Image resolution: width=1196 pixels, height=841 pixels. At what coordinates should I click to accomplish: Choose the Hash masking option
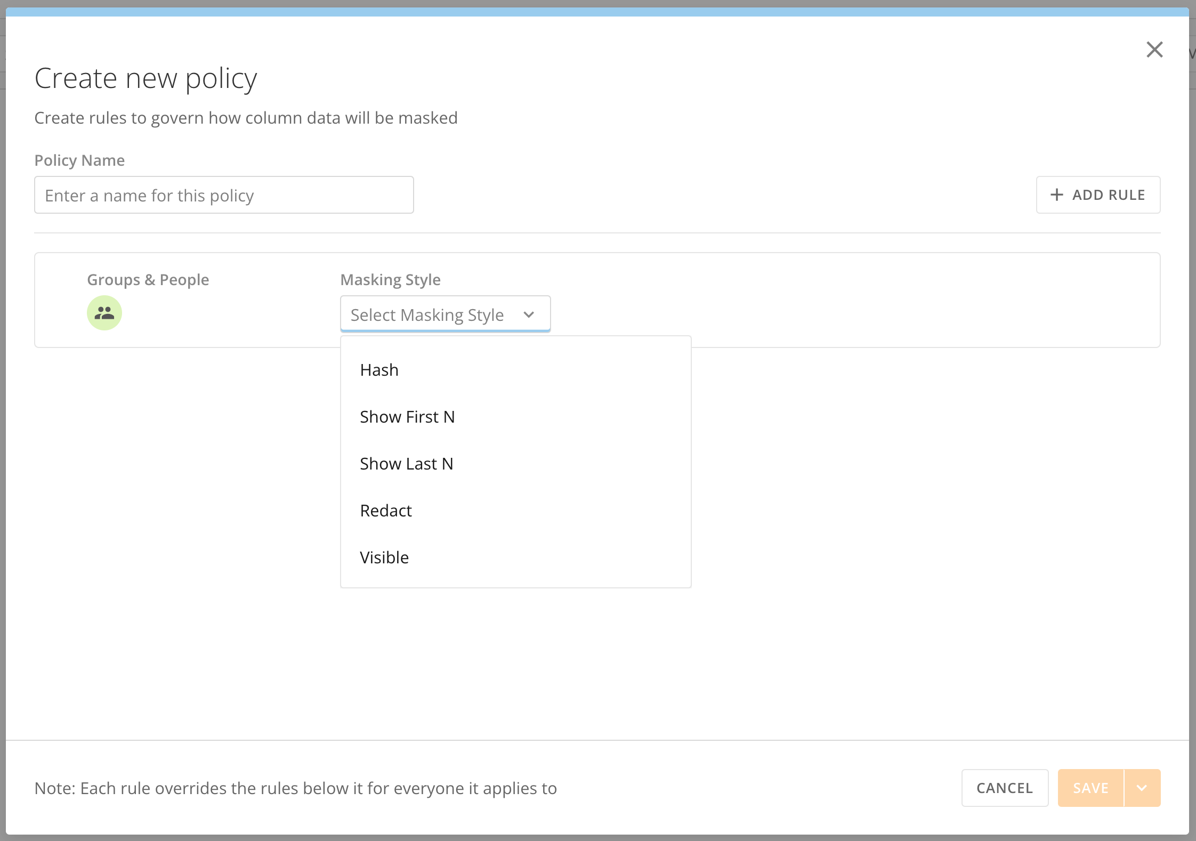point(379,370)
